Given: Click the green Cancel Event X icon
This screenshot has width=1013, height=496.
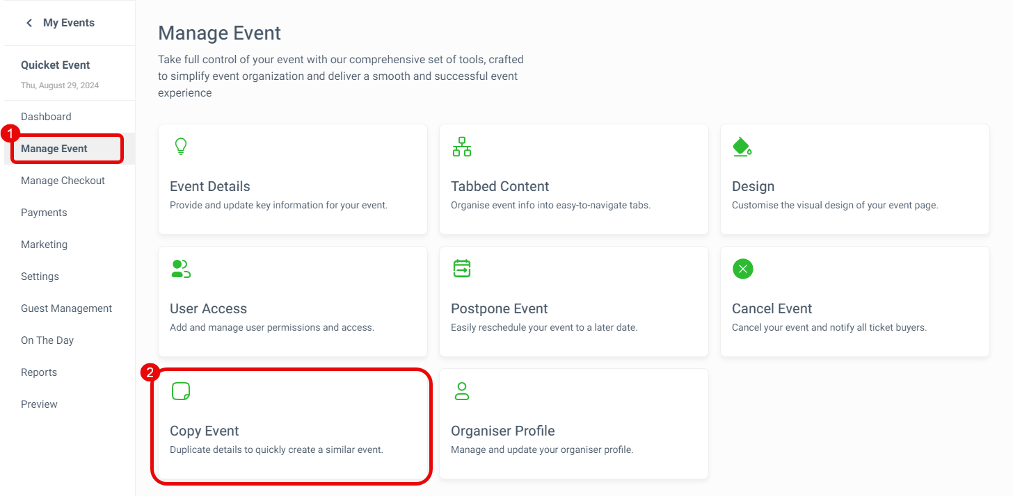Looking at the screenshot, I should 743,269.
